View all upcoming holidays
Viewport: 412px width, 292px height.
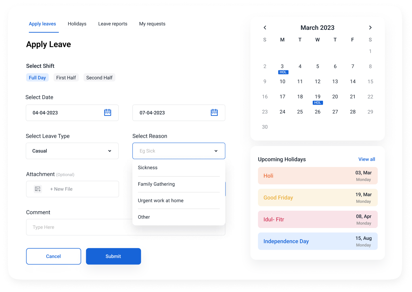[x=367, y=159]
